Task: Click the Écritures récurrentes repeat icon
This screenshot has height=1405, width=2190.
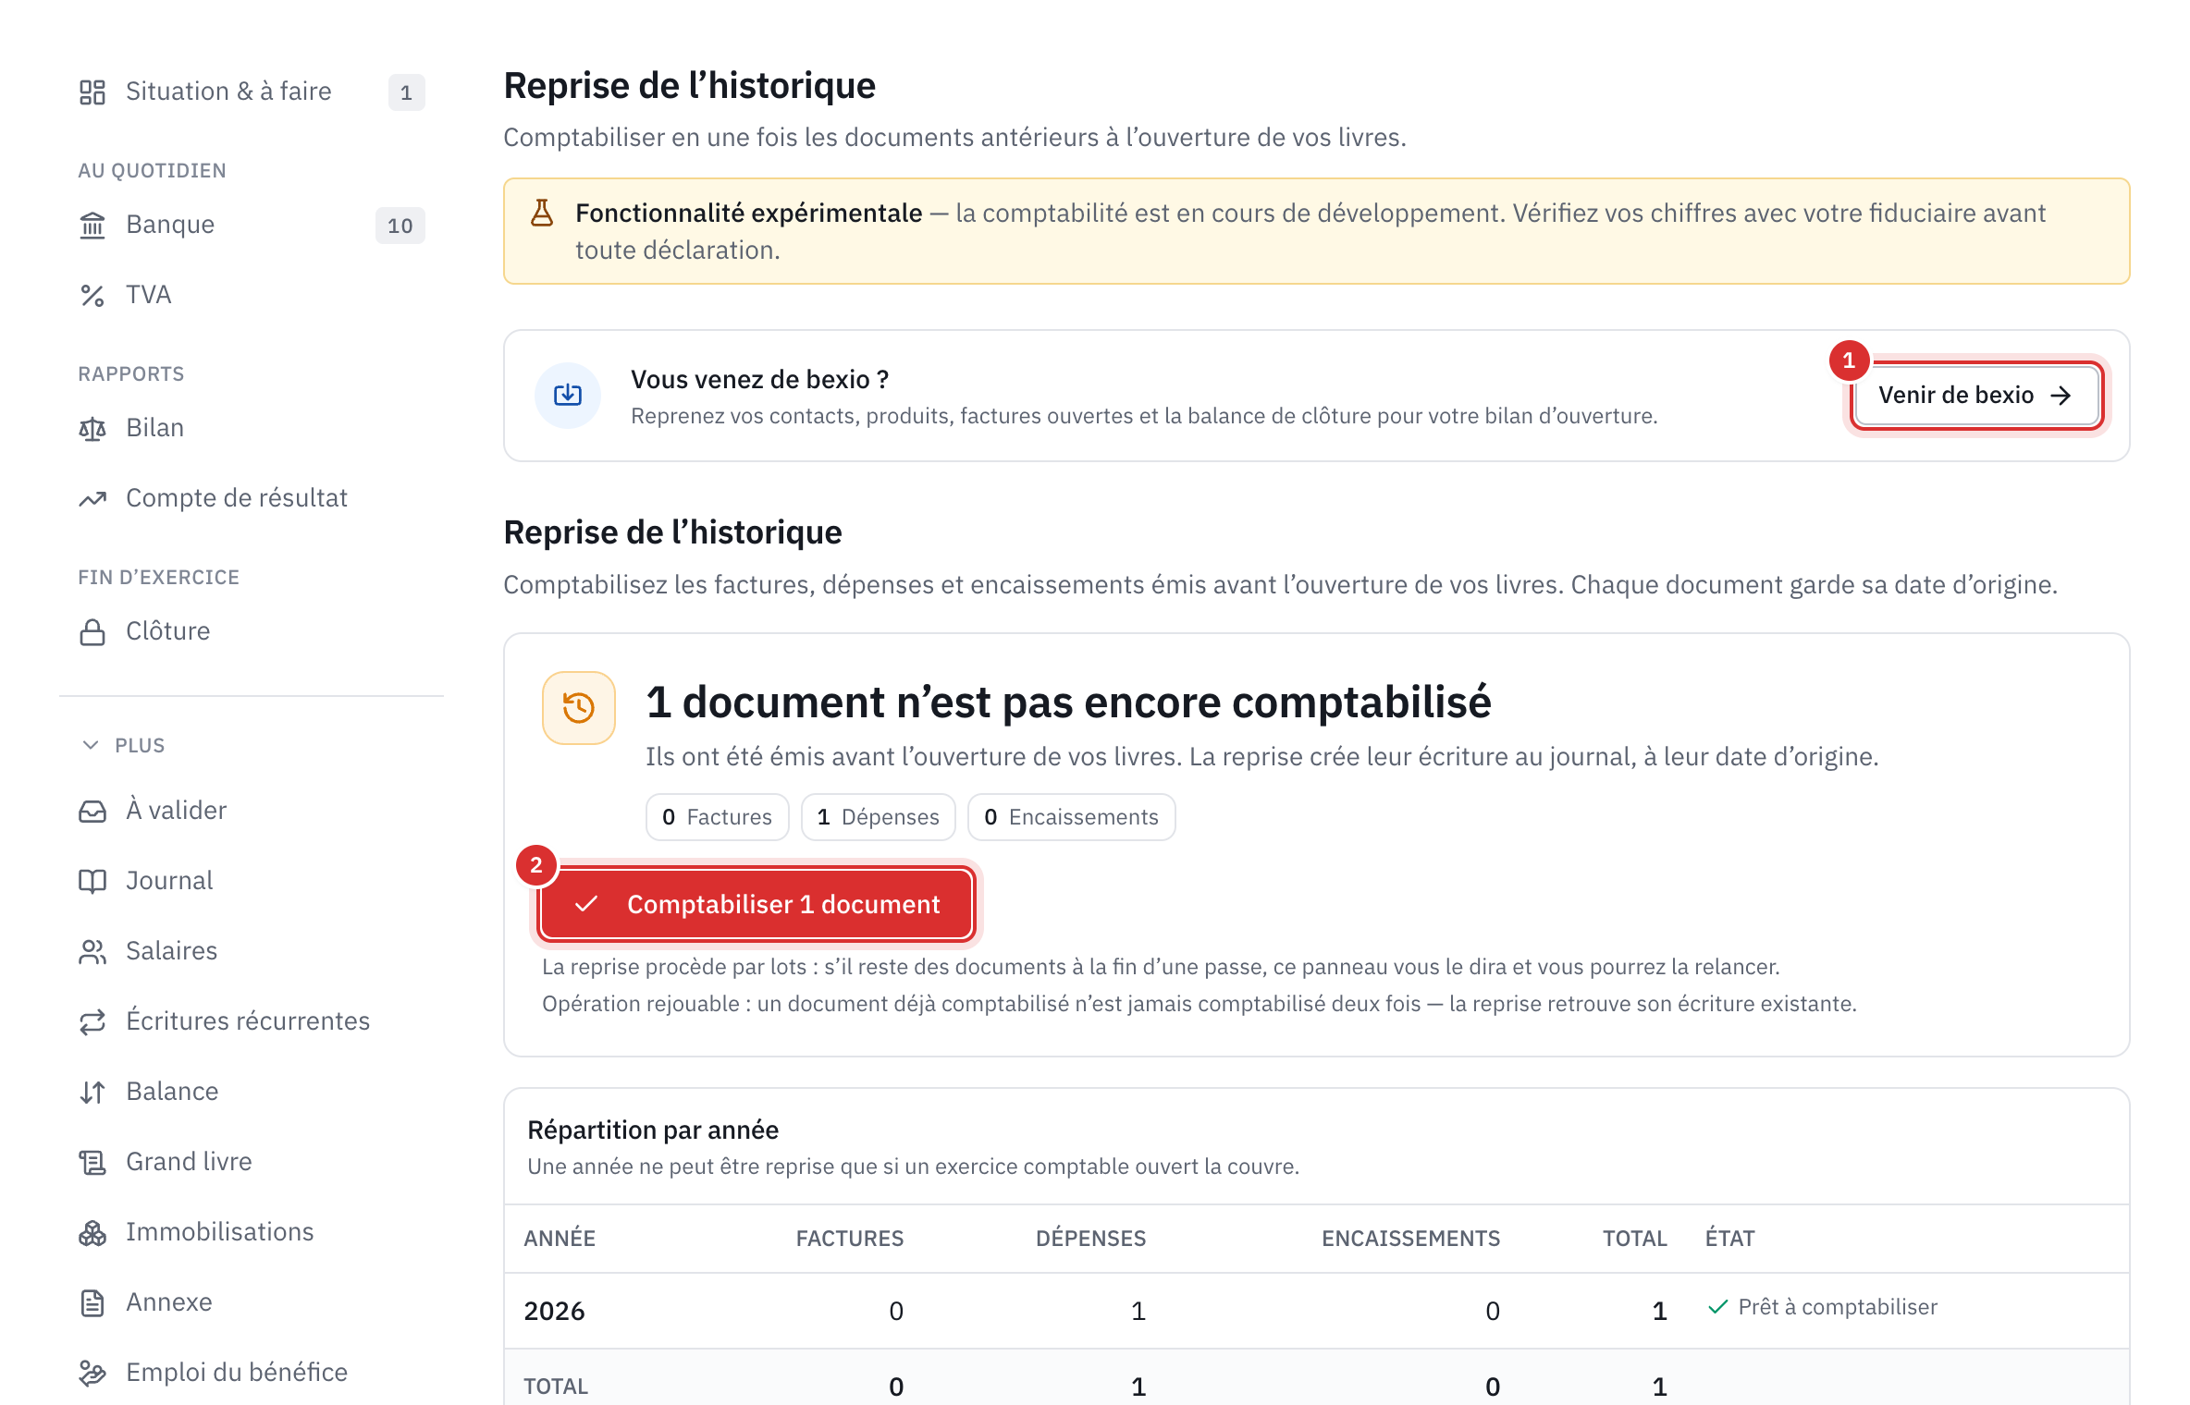Action: click(92, 1021)
